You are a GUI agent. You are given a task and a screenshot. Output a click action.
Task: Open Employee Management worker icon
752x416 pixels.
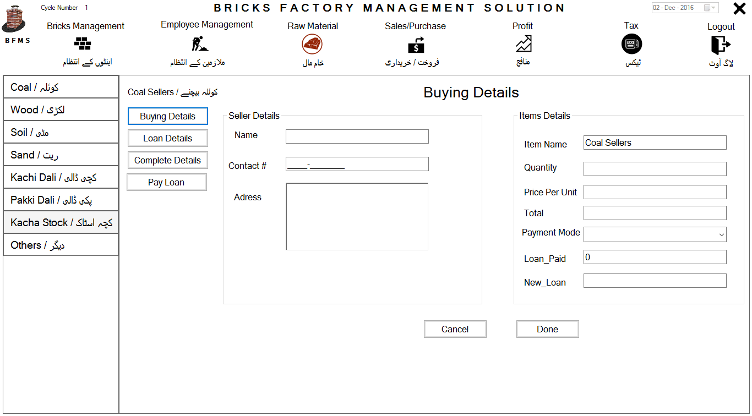coord(199,43)
